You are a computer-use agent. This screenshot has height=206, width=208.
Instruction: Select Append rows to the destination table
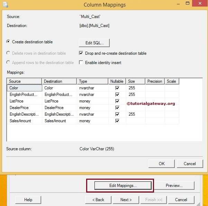point(8,62)
